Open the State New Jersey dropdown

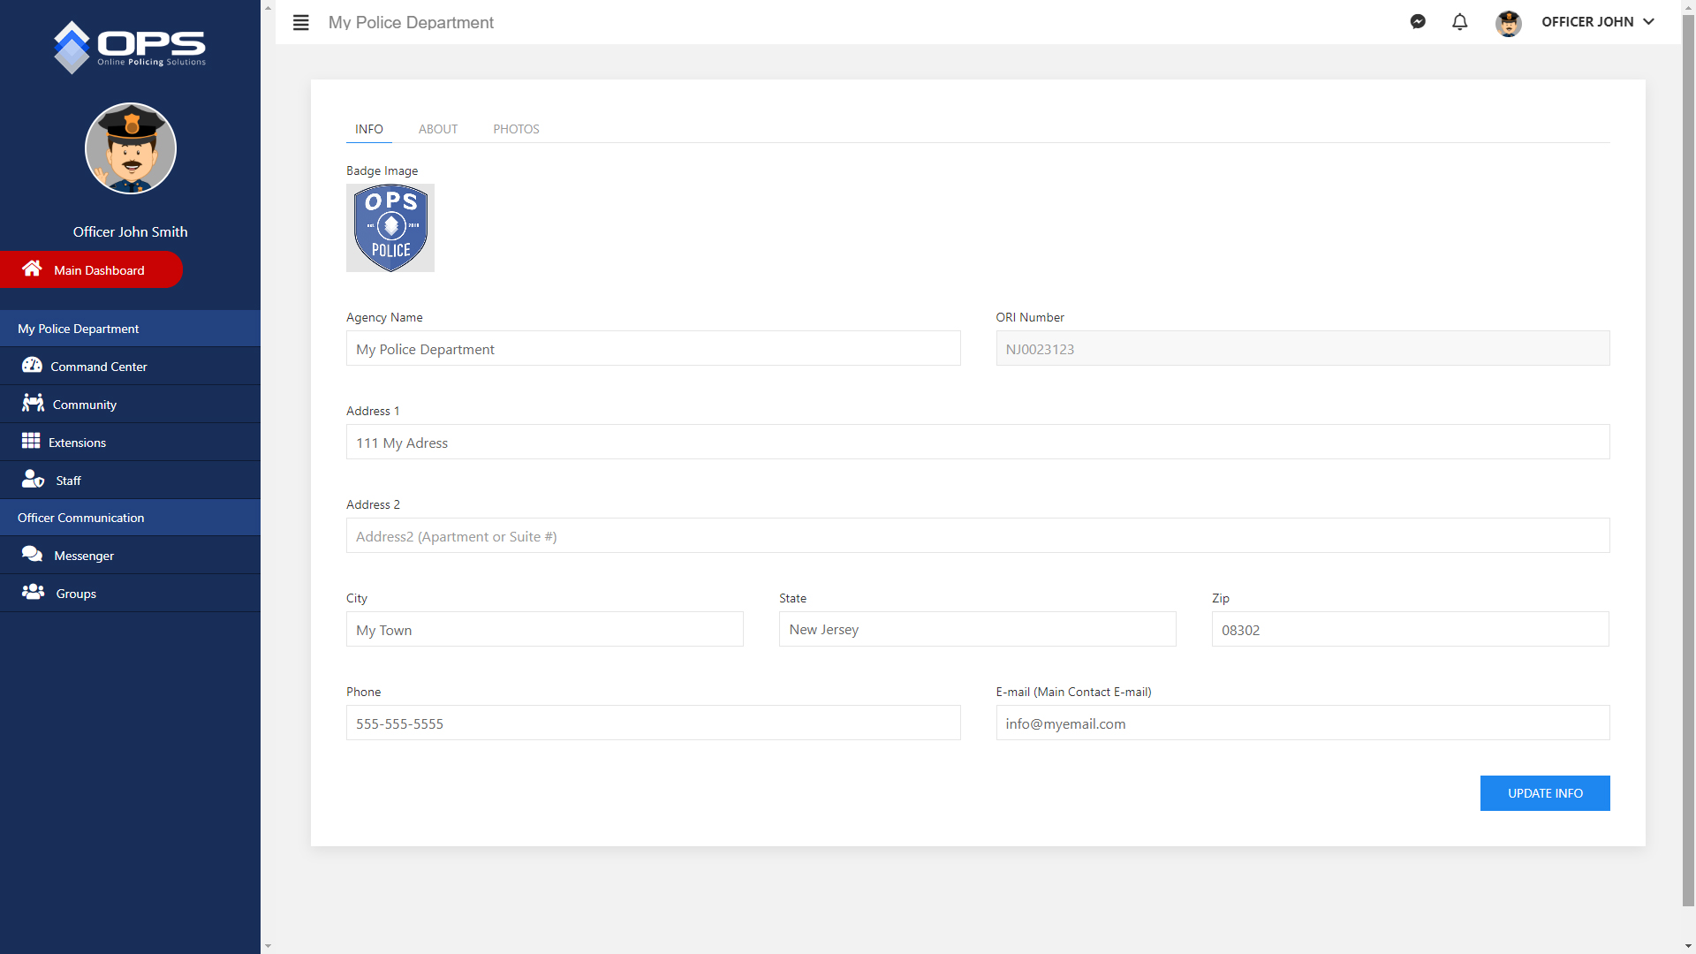(x=977, y=630)
